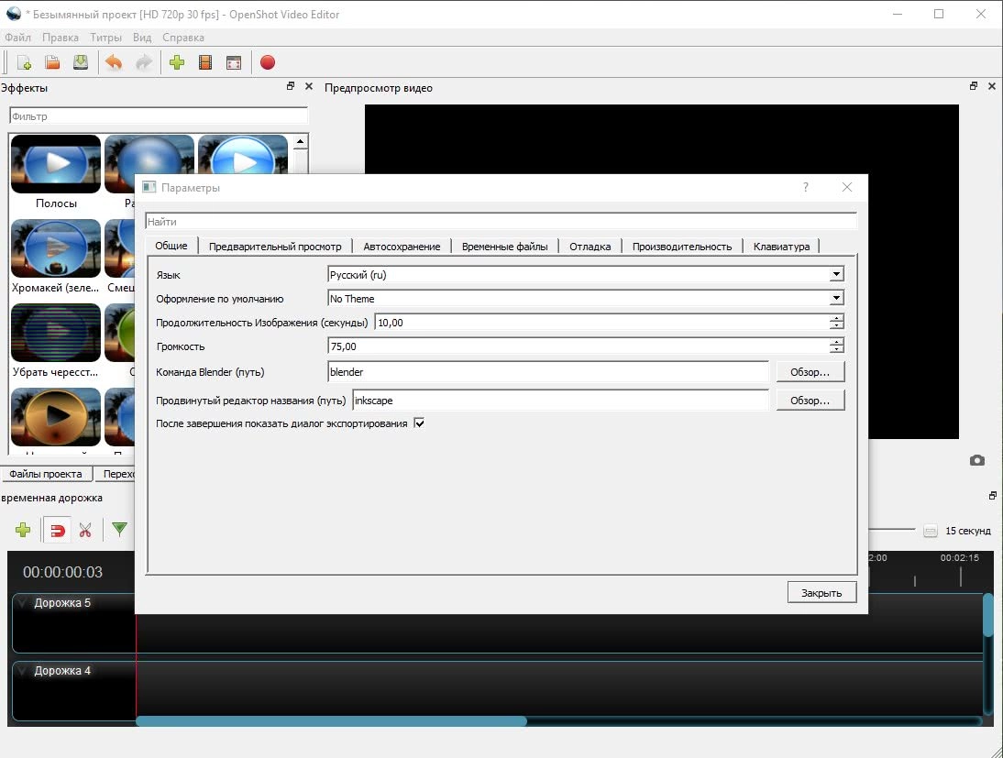
Task: Decrease Громкость value with down arrow
Action: 836,349
